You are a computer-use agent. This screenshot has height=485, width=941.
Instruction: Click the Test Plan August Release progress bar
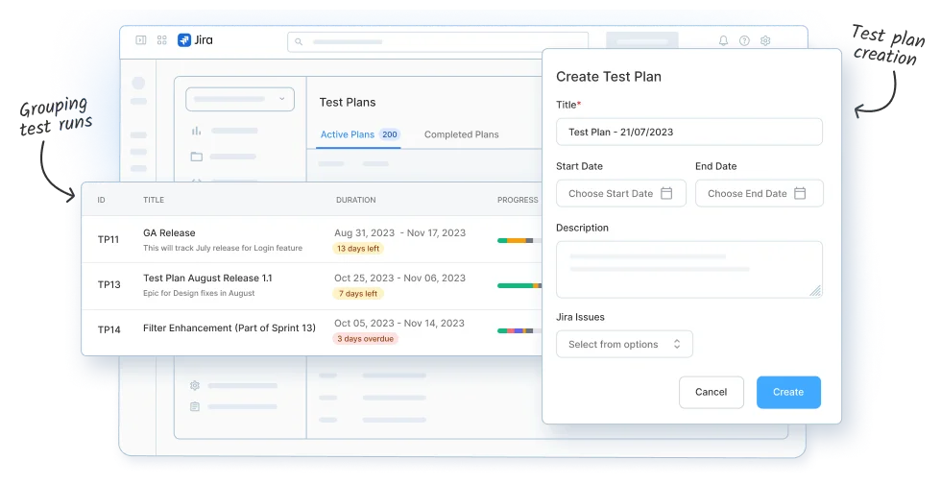tap(519, 286)
